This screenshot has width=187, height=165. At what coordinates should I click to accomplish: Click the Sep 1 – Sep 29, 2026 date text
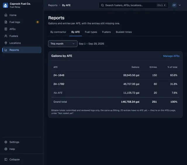coord(91,44)
